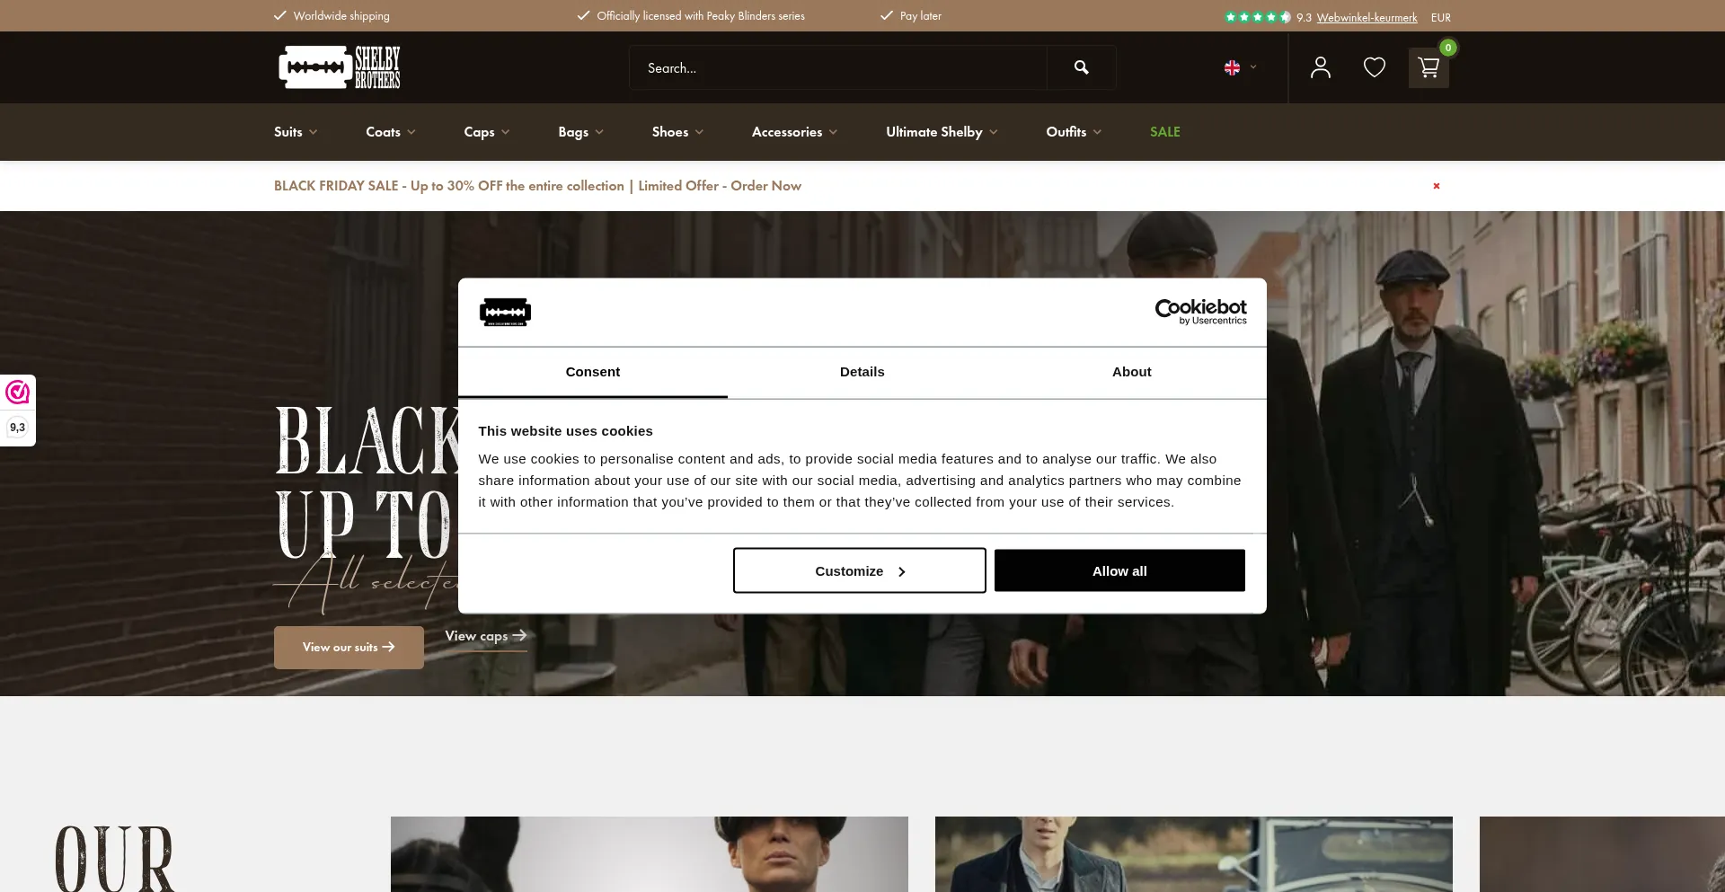This screenshot has height=892, width=1725.
Task: Open the user account icon
Action: coord(1320,67)
